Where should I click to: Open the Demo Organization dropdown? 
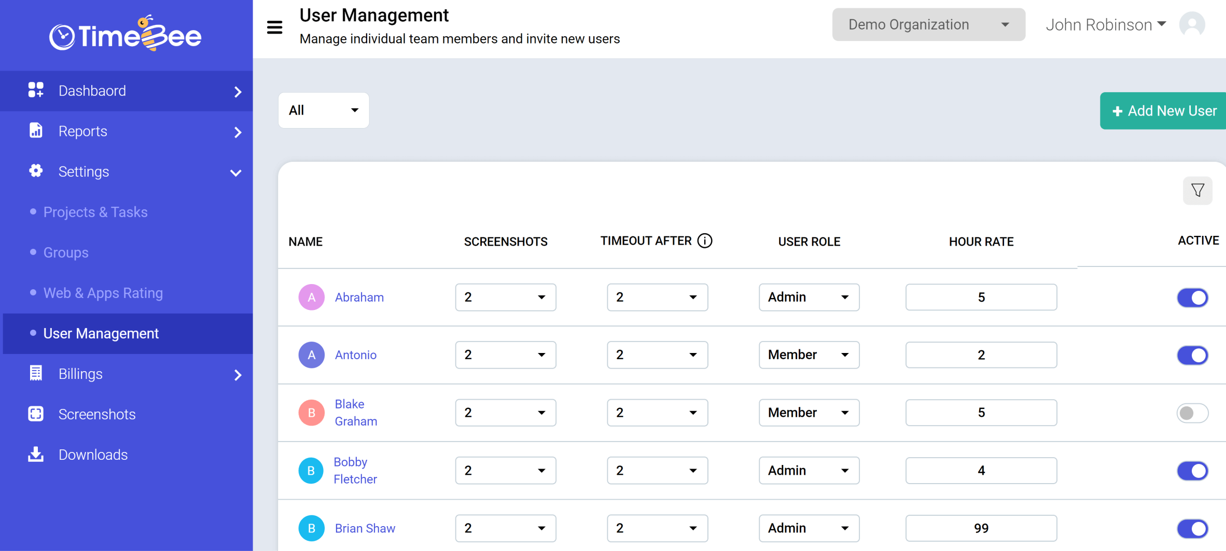point(928,24)
